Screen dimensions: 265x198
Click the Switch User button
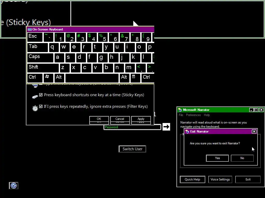click(x=132, y=149)
